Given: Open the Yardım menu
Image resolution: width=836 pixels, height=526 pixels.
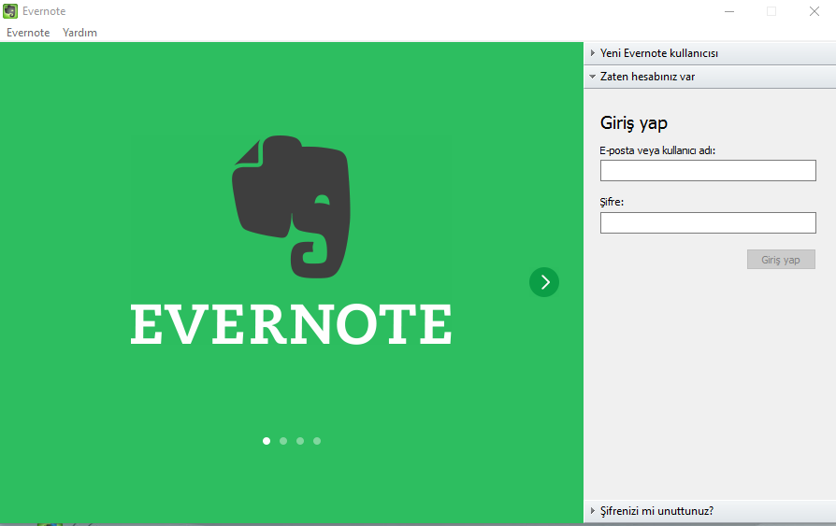Looking at the screenshot, I should (80, 33).
